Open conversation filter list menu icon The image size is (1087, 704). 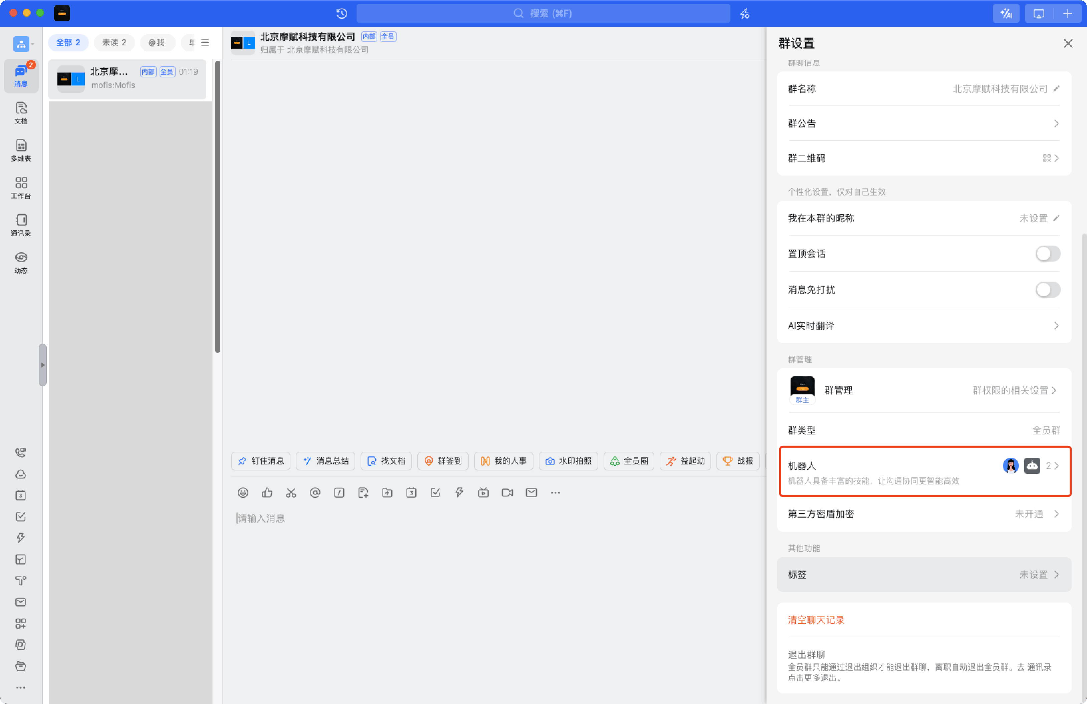point(205,42)
